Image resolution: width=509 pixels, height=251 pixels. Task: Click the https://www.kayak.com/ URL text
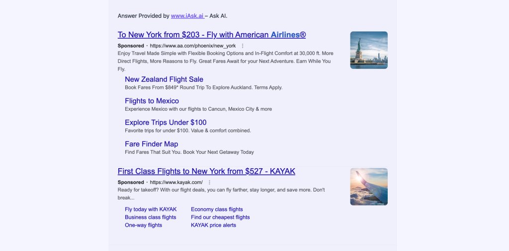(176, 183)
